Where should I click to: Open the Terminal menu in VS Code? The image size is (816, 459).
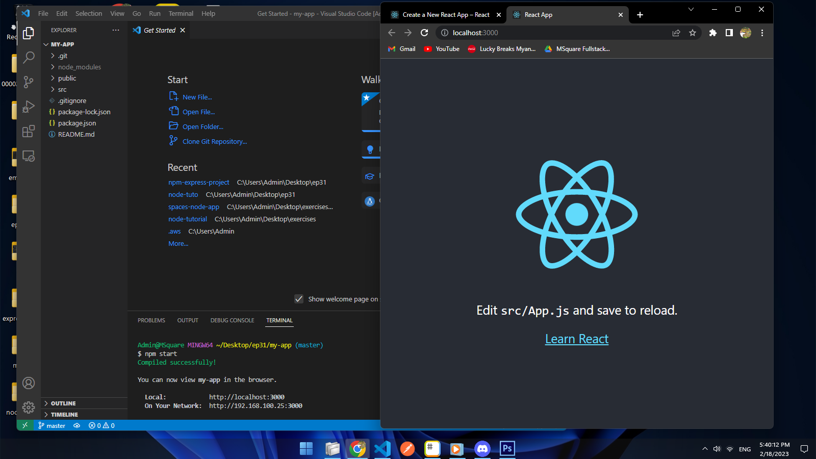(x=181, y=13)
